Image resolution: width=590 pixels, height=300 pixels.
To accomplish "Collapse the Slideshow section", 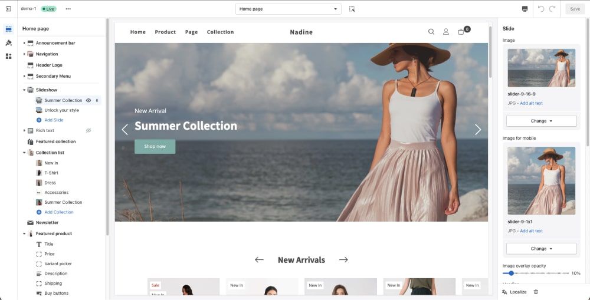I will 24,90.
